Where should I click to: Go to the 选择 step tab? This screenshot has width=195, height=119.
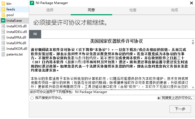pyautogui.click(x=50, y=10)
